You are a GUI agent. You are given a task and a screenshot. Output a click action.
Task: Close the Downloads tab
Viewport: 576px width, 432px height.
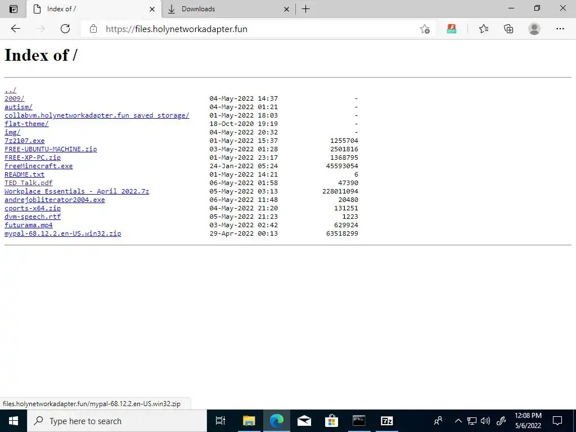286,9
